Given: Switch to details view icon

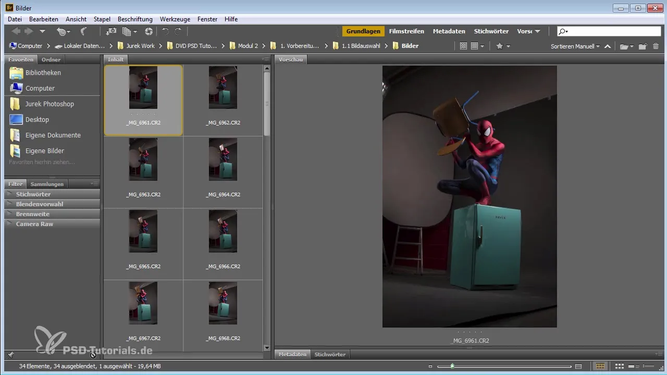Looking at the screenshot, I should click(634, 366).
